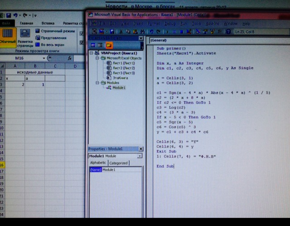Open the Run menu in VBA editor
This screenshot has width=290, height=226.
(184, 24)
